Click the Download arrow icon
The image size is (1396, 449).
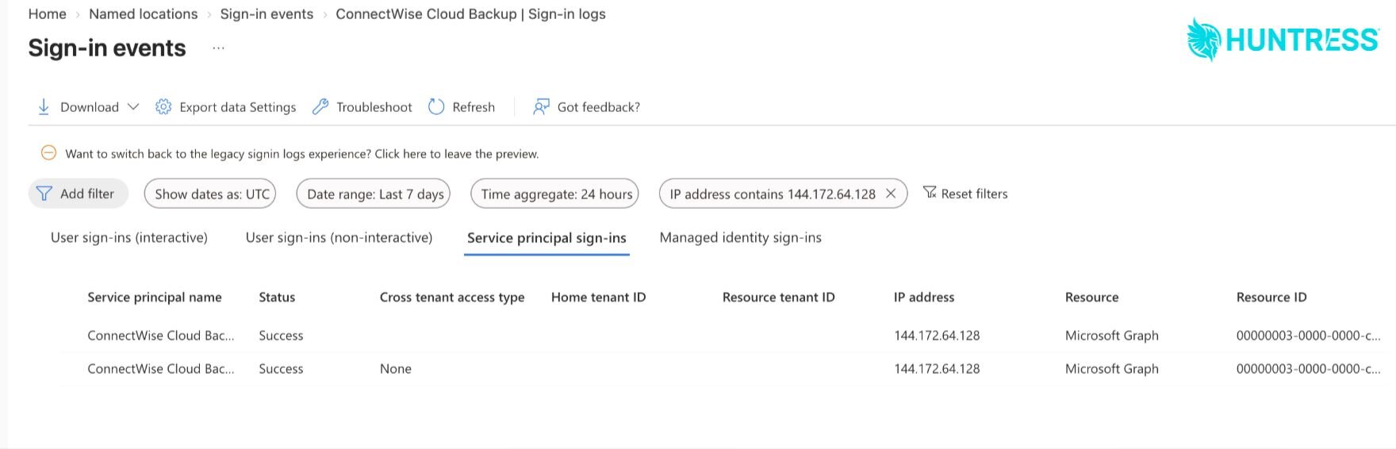tap(44, 107)
